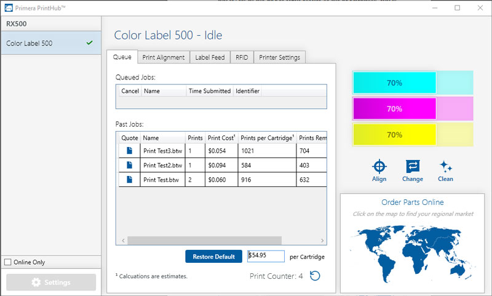This screenshot has height=296, width=492.
Task: Click the Prints per Cartridge column header
Action: tap(267, 138)
